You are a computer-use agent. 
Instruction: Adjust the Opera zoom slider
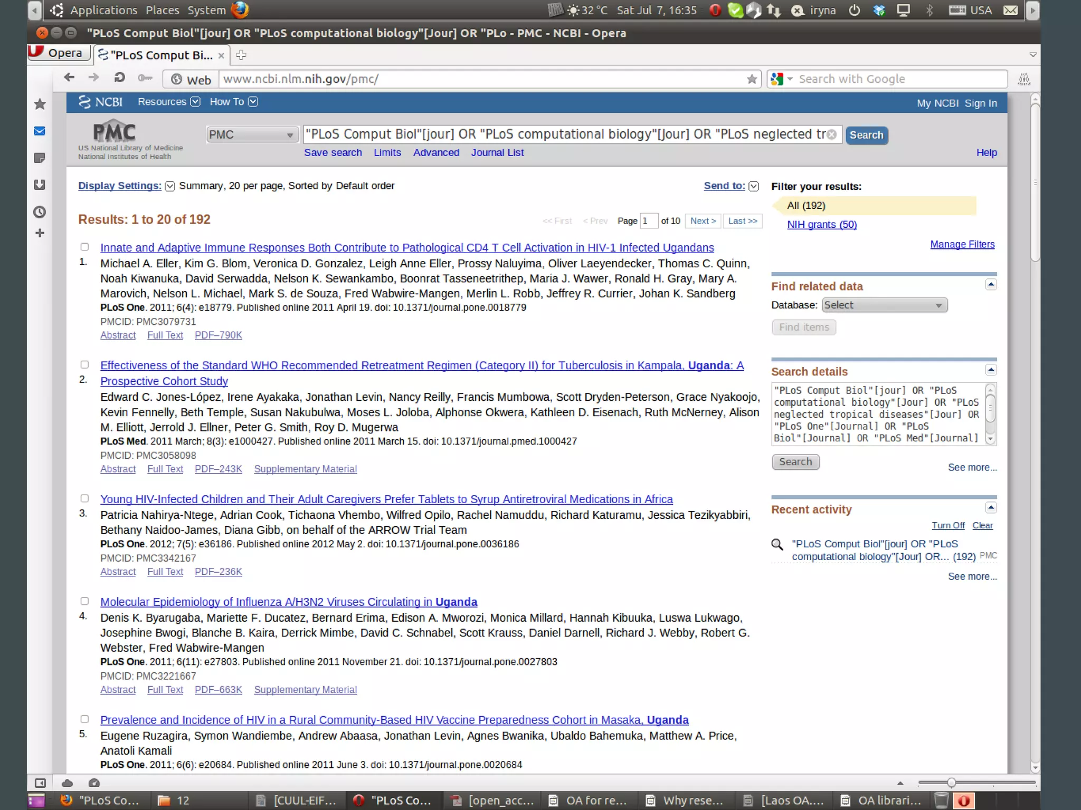[951, 783]
